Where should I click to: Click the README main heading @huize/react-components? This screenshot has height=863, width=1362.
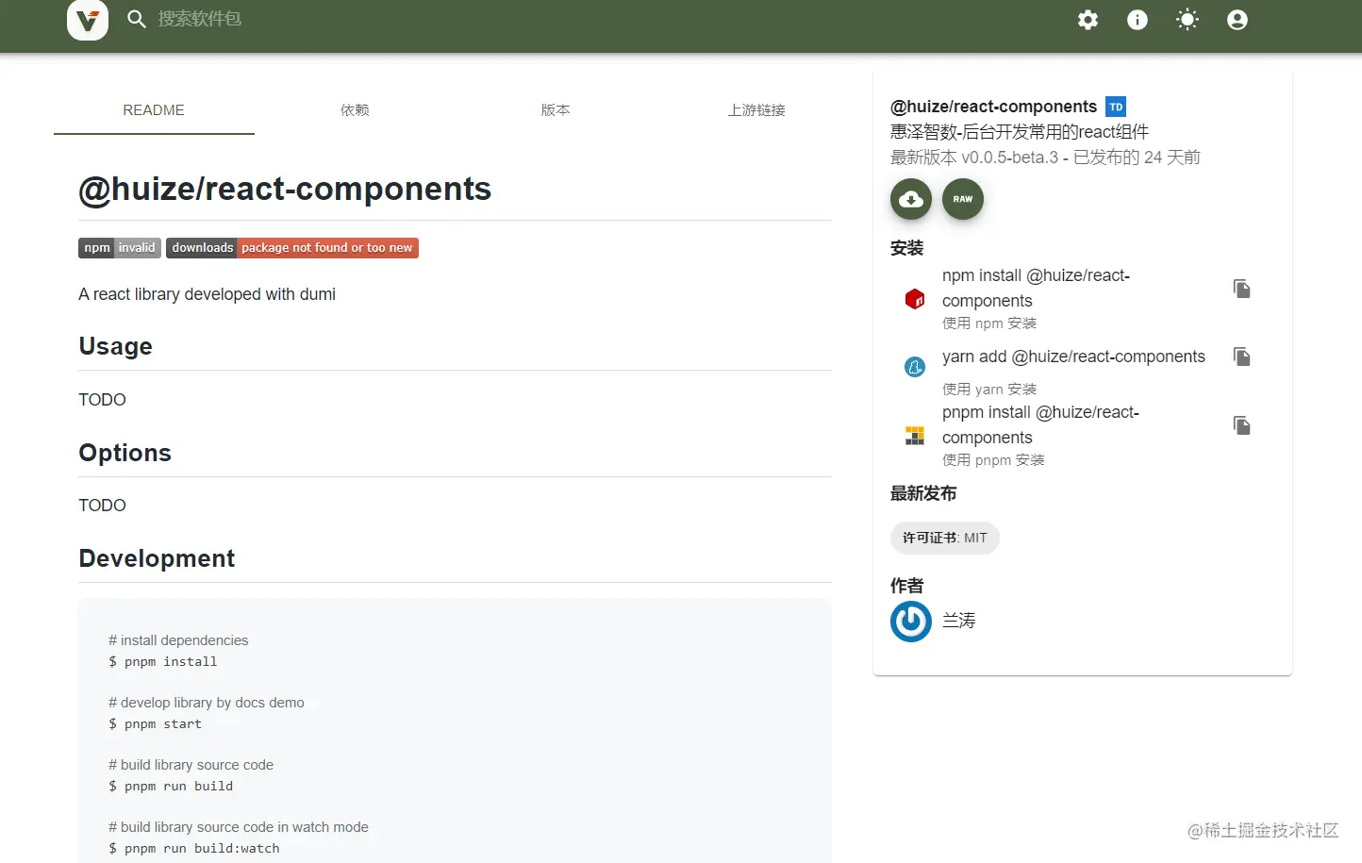(285, 189)
